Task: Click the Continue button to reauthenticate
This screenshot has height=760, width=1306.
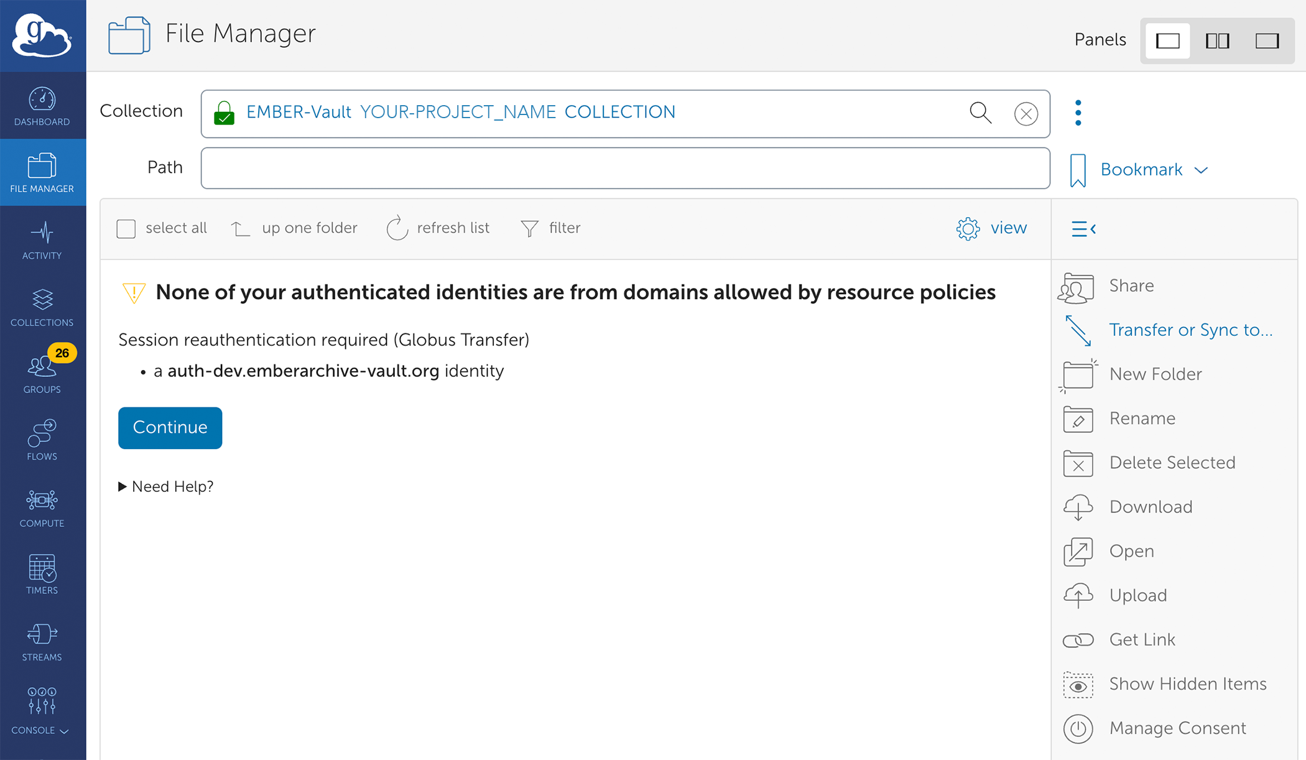Action: point(170,428)
